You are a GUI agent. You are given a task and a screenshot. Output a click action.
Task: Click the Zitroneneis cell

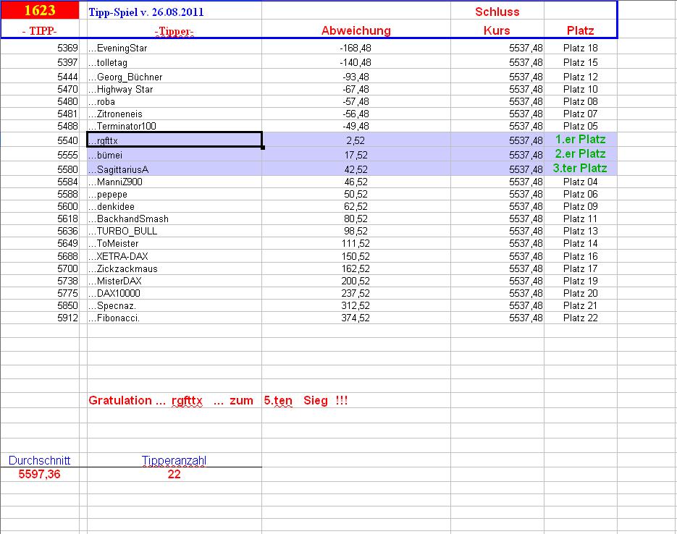[x=174, y=114]
